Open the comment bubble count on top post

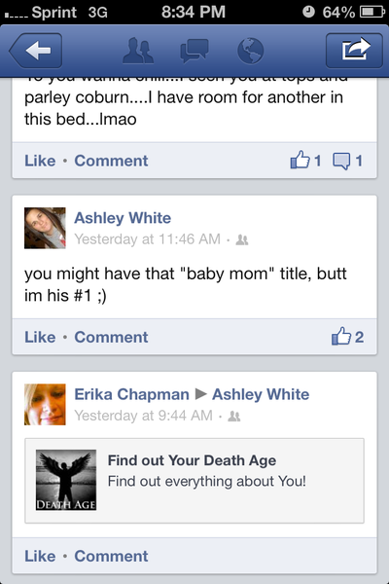348,161
